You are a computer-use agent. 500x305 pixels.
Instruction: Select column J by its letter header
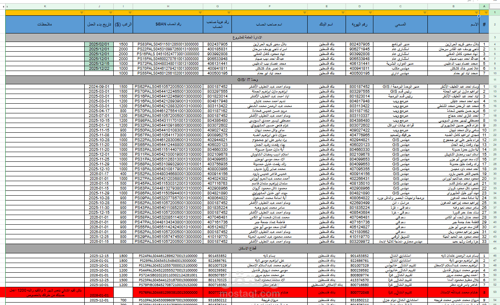[99, 6]
